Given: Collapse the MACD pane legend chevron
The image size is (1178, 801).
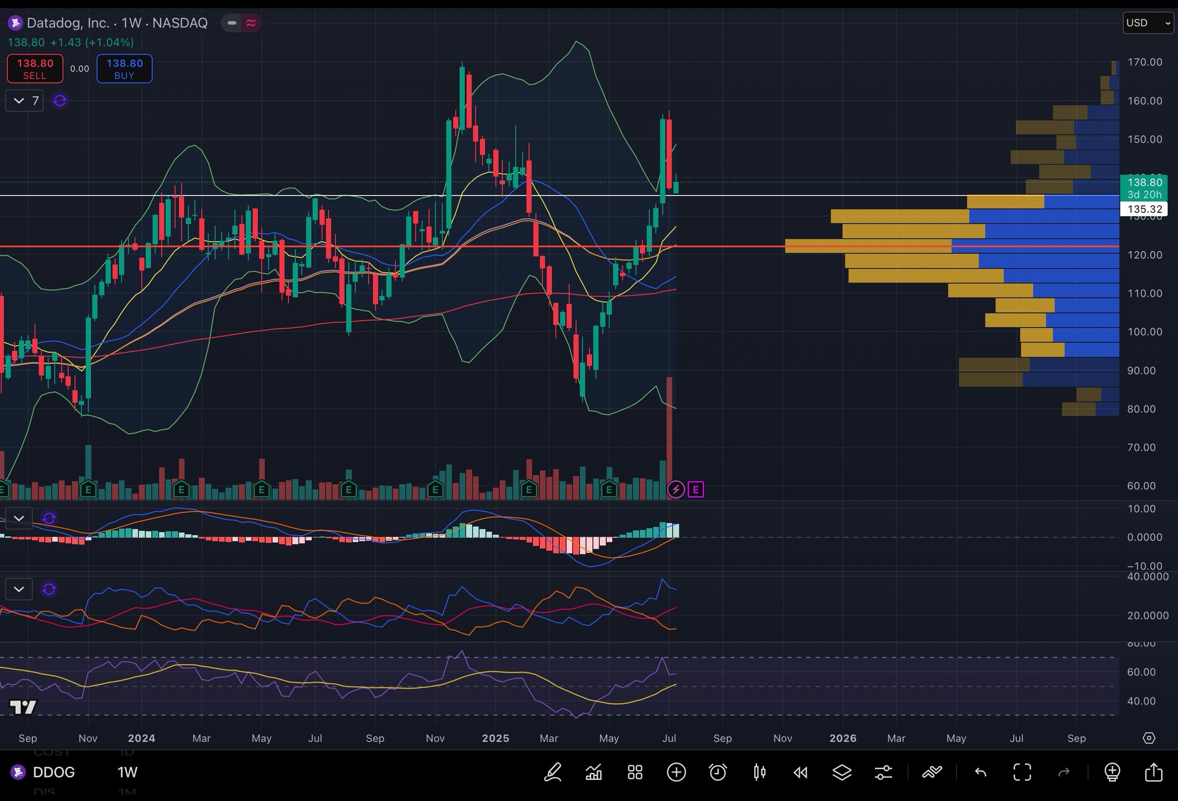Looking at the screenshot, I should [x=19, y=518].
